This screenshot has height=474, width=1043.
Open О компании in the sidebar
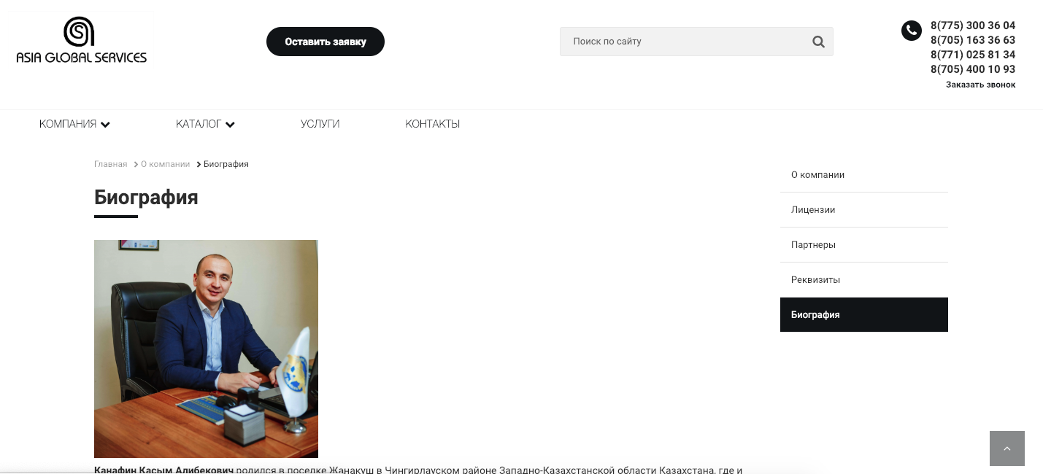(x=864, y=175)
